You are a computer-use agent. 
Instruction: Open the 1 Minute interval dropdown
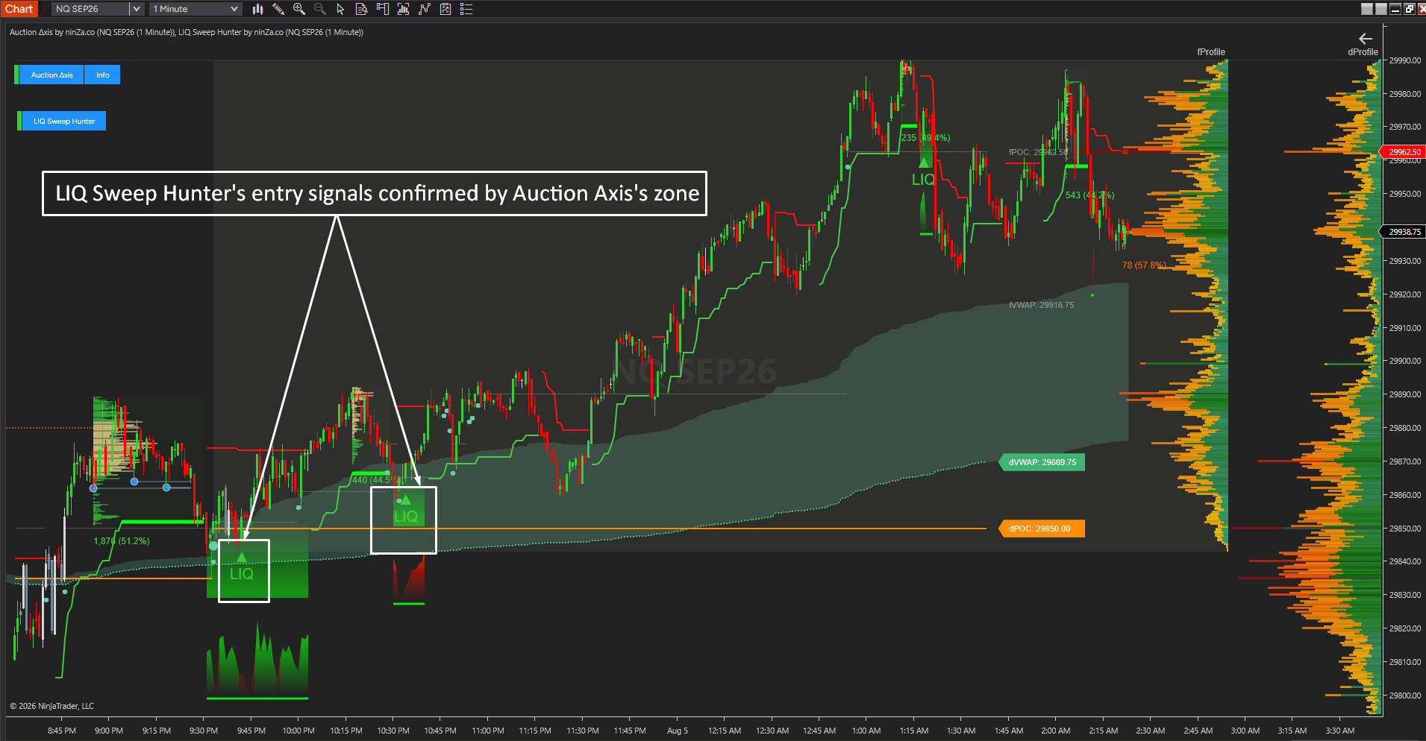click(196, 9)
